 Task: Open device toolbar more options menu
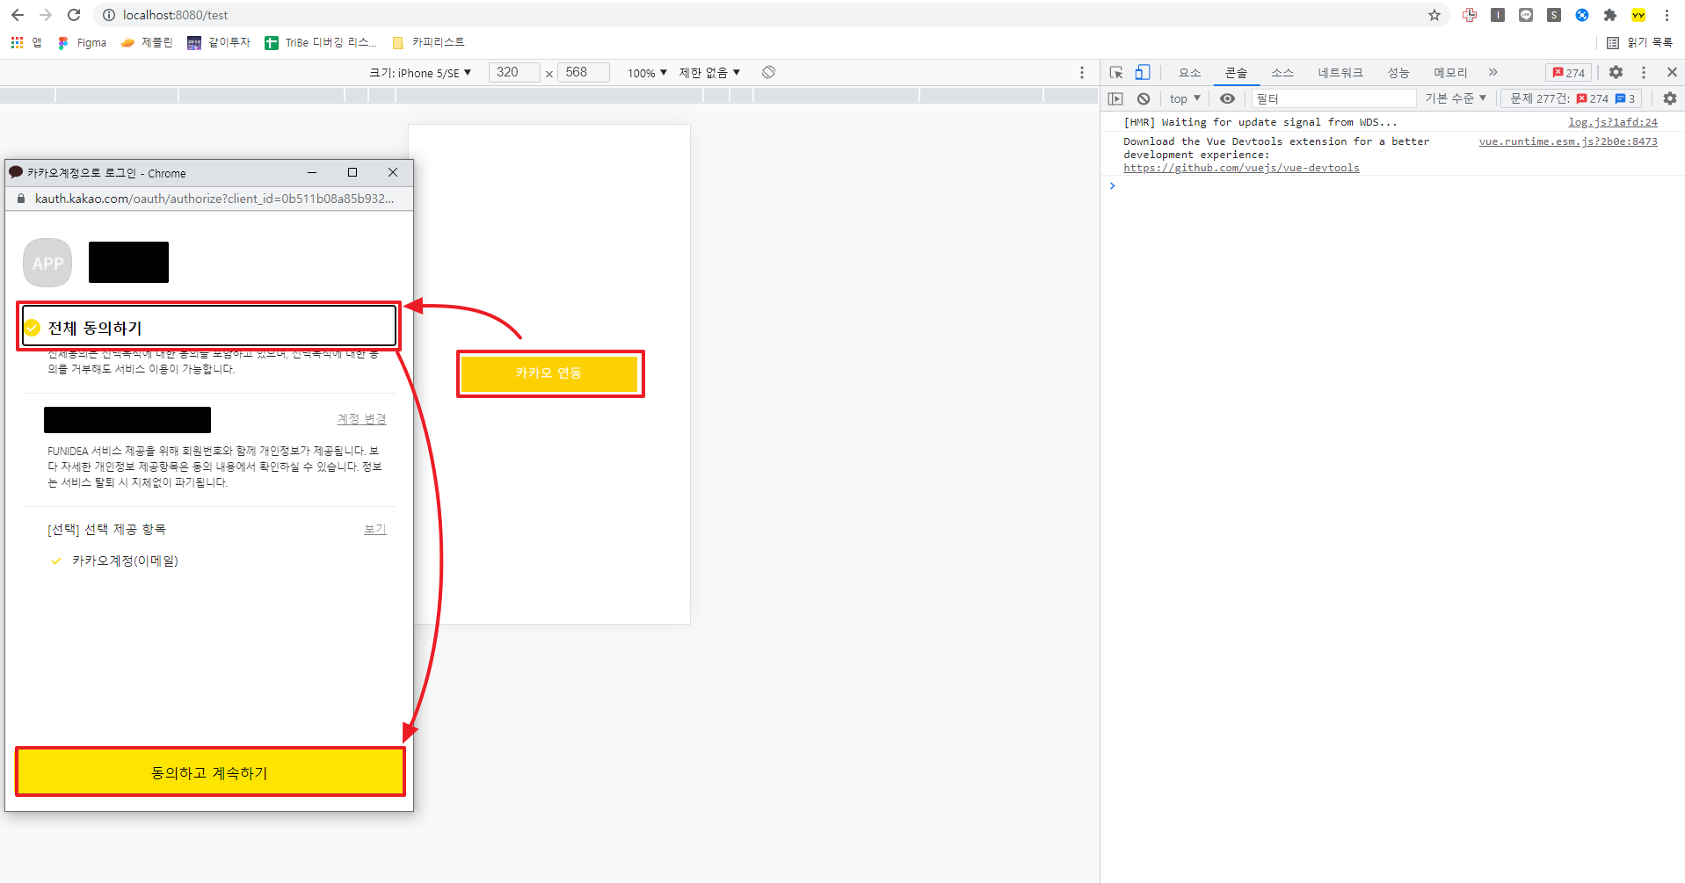[1082, 73]
